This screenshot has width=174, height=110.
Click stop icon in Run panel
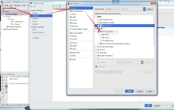pyautogui.click(x=3, y=80)
